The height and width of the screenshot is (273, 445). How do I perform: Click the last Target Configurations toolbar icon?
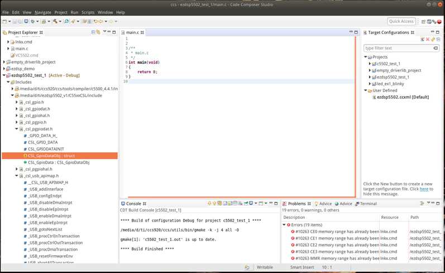(438, 40)
